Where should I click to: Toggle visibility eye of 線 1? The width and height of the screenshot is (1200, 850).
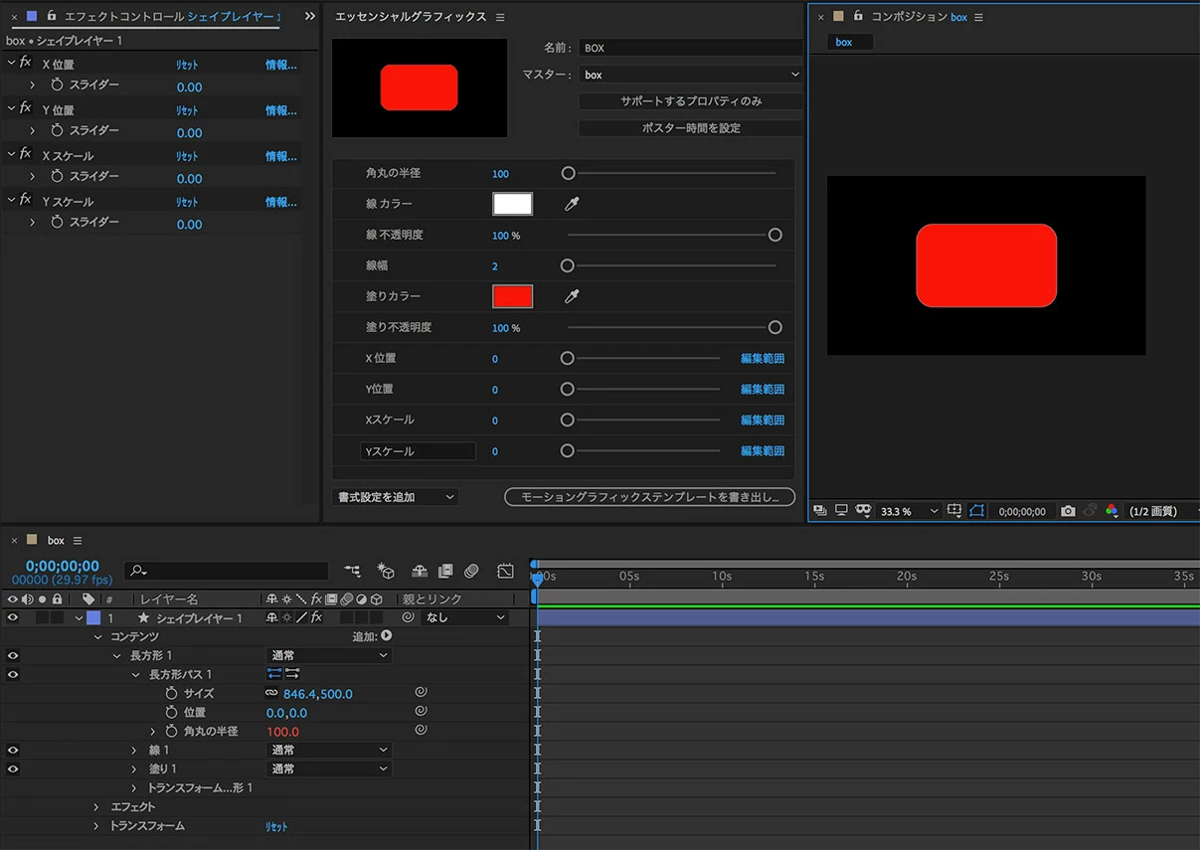tap(13, 750)
